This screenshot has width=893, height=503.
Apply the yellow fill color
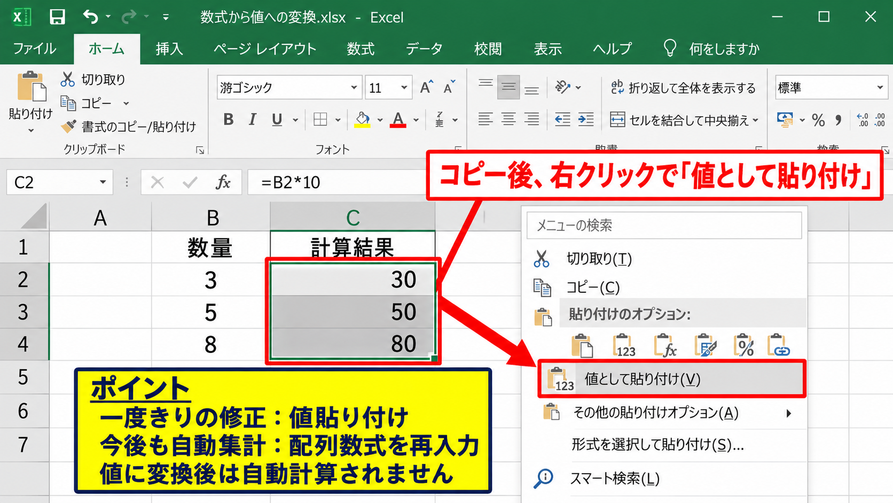tap(363, 120)
